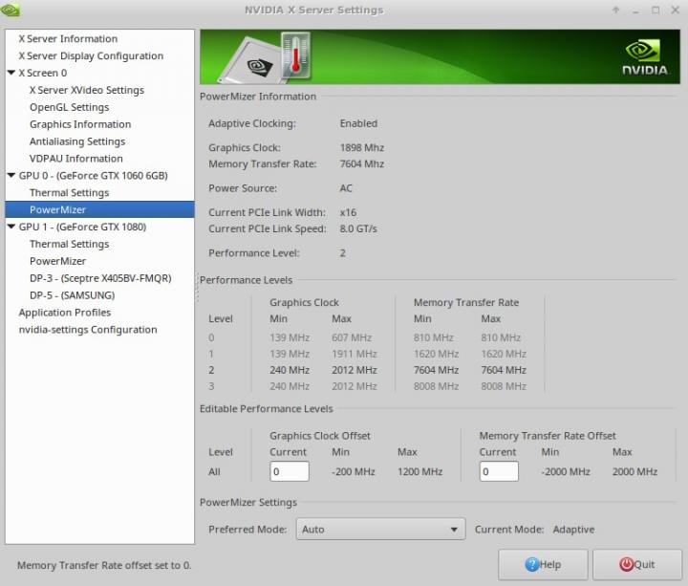Click the '2012 MHz' level 2 max clock
This screenshot has width=688, height=586.
(x=355, y=370)
